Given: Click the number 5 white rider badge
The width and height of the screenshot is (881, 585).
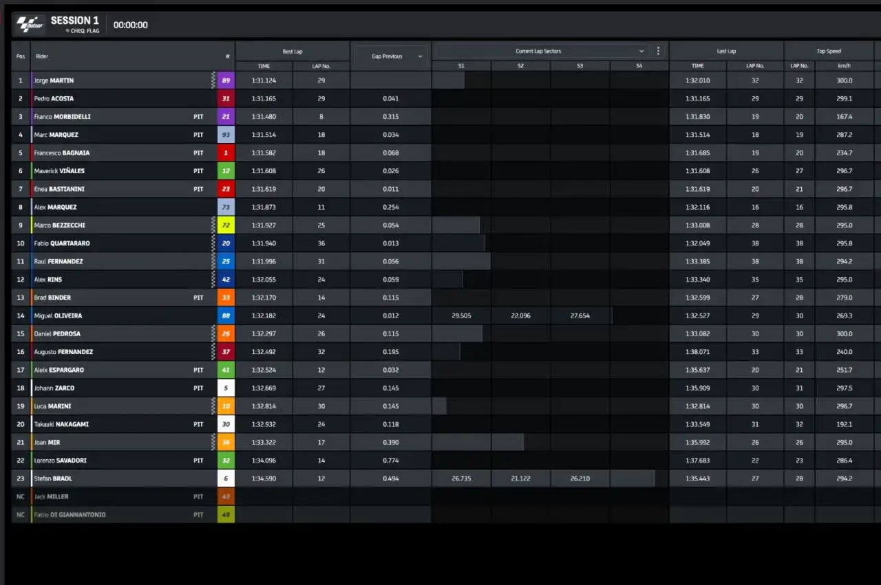Looking at the screenshot, I should [226, 388].
